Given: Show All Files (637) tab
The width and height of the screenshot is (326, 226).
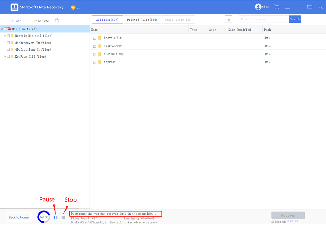Looking at the screenshot, I should coord(107,20).
